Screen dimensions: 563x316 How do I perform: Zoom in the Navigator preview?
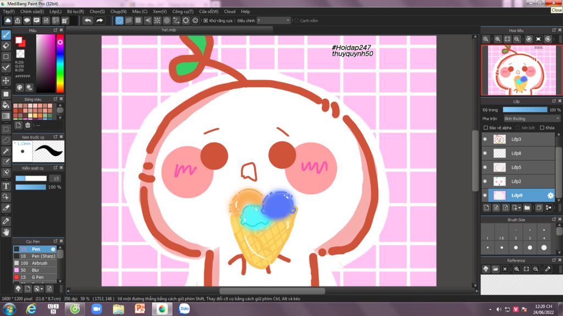[x=498, y=39]
